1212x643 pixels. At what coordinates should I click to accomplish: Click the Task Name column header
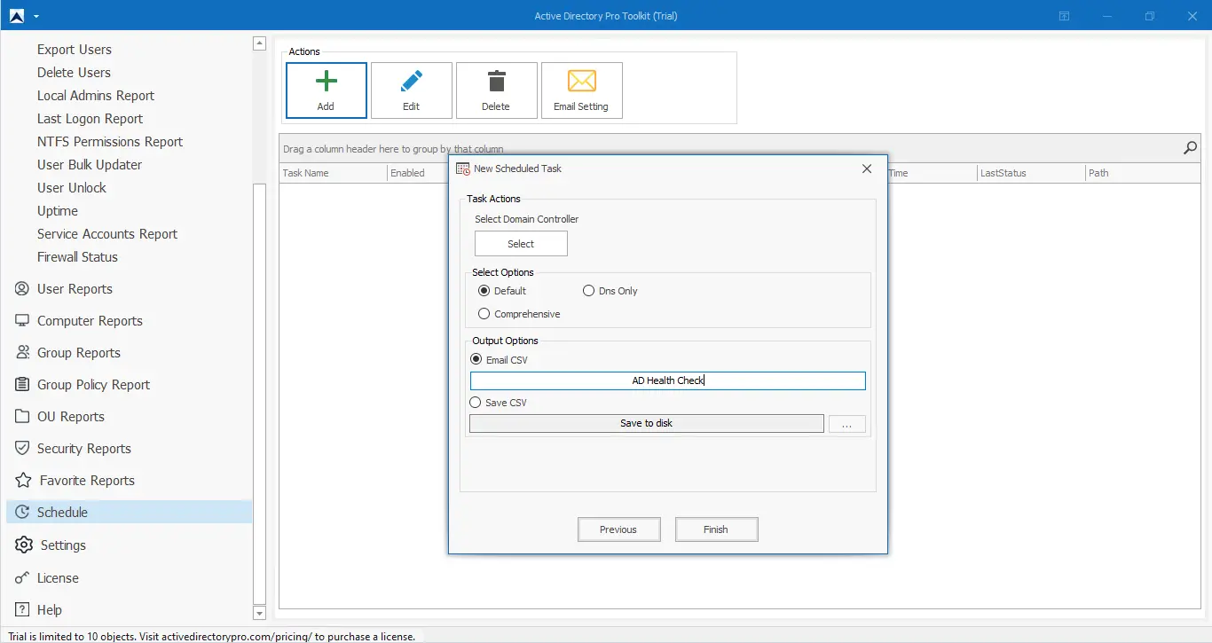[333, 173]
